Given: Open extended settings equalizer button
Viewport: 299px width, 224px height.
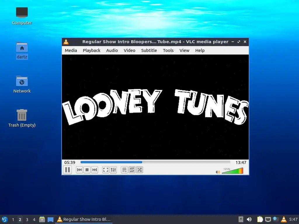Looking at the screenshot, I should pyautogui.click(x=113, y=170).
